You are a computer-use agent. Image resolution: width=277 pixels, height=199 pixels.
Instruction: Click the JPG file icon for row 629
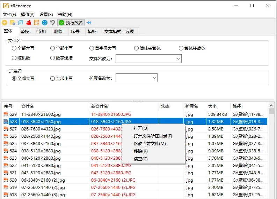pos(6,114)
